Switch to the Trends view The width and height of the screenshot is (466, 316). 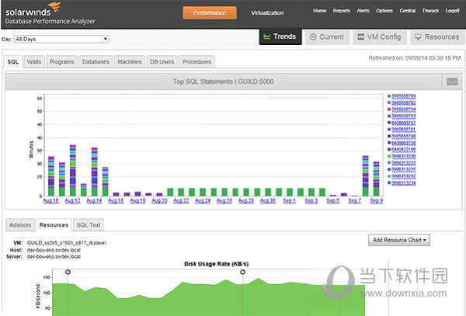[x=280, y=36]
